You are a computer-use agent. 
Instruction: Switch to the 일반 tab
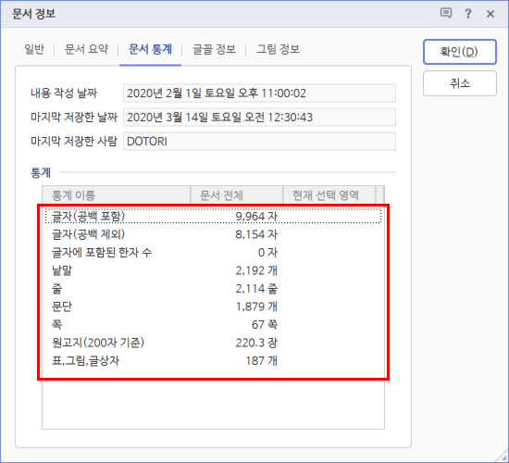(x=34, y=49)
